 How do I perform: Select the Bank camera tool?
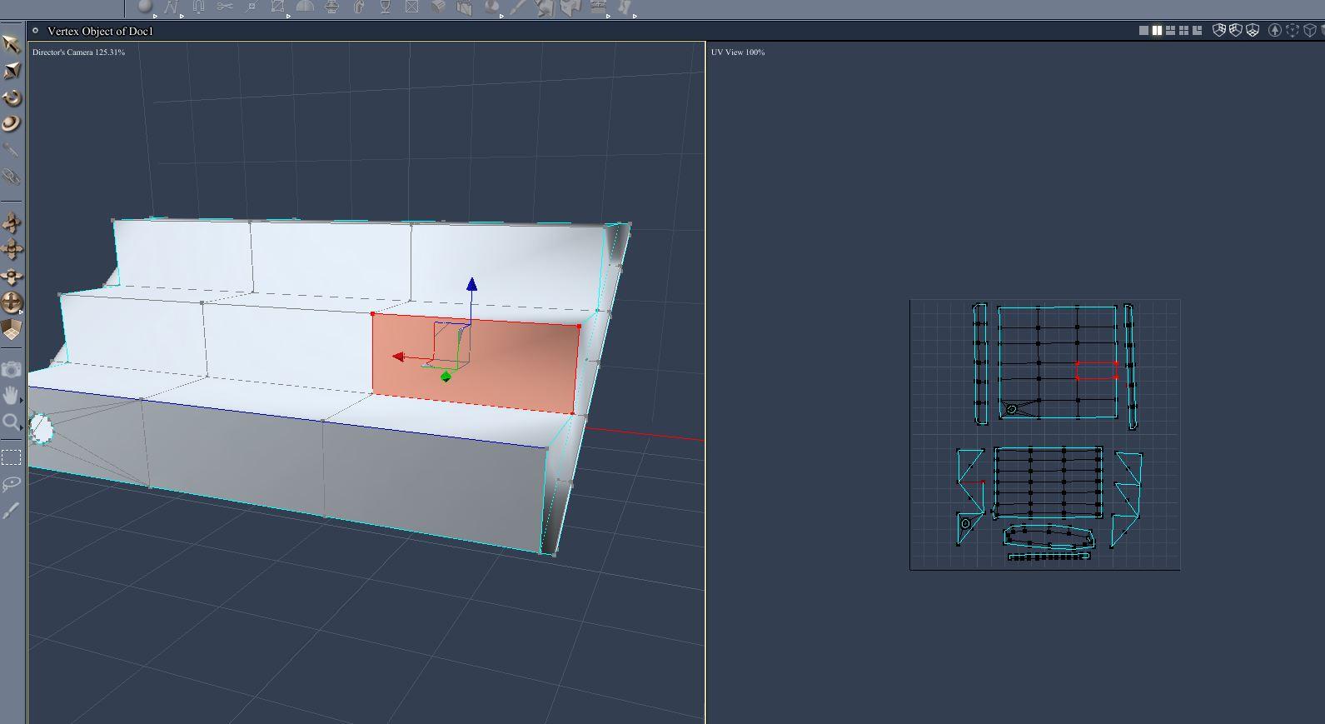coord(12,276)
